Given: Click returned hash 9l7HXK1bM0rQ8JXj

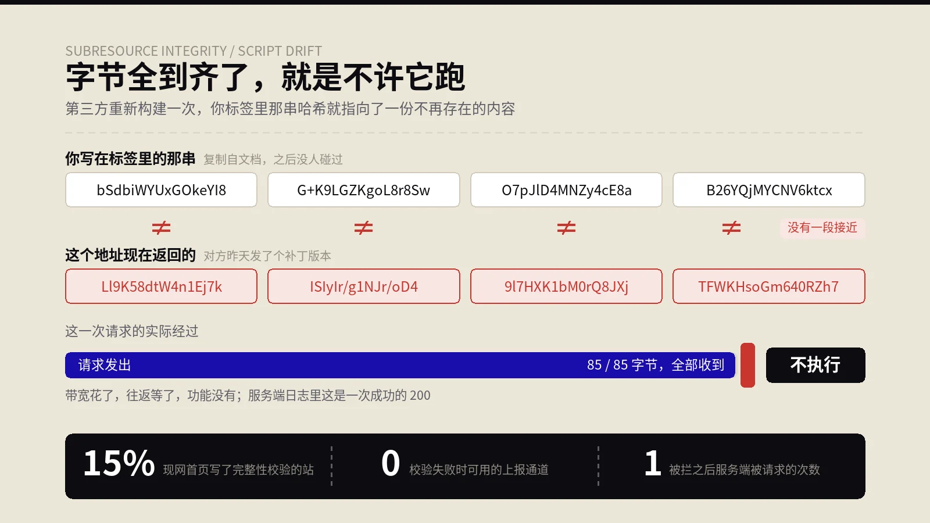Looking at the screenshot, I should [566, 286].
